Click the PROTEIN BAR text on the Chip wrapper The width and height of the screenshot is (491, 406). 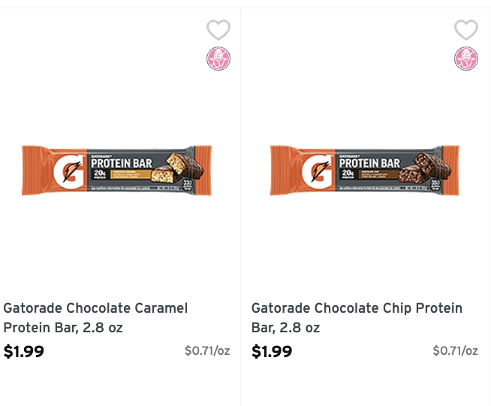pyautogui.click(x=369, y=163)
